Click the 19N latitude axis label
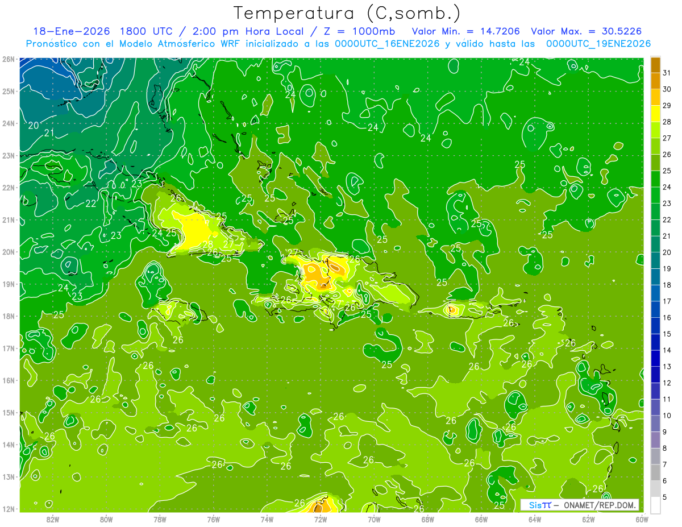Image resolution: width=682 pixels, height=527 pixels. click(x=8, y=284)
